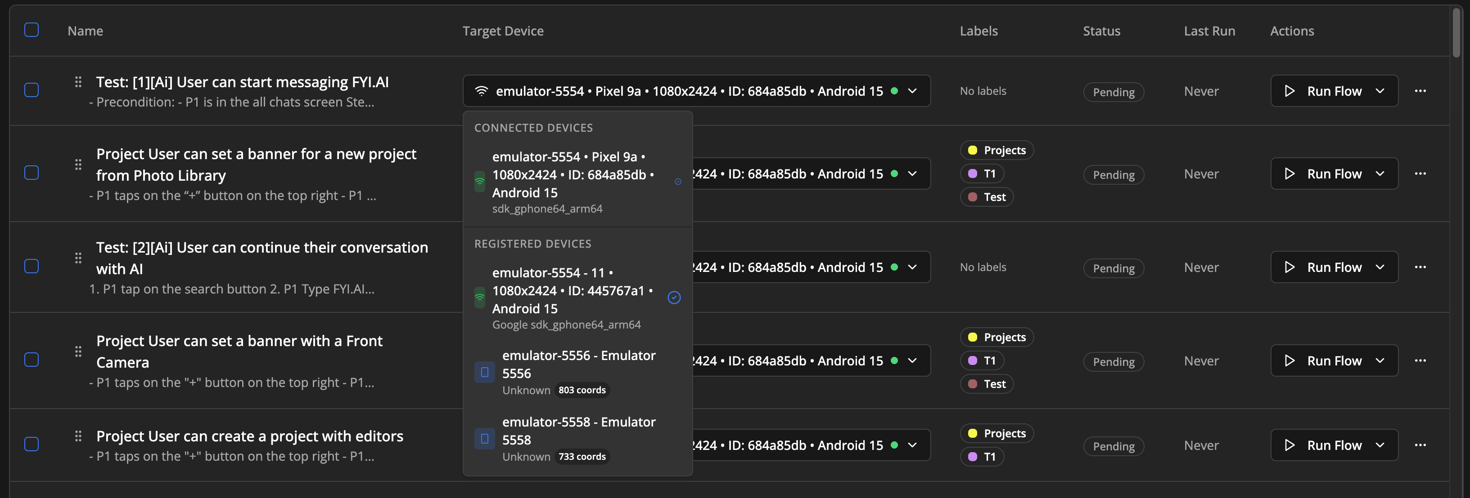The image size is (1470, 498).
Task: Click the Test label in 'Front Camera' row
Action: click(x=987, y=383)
